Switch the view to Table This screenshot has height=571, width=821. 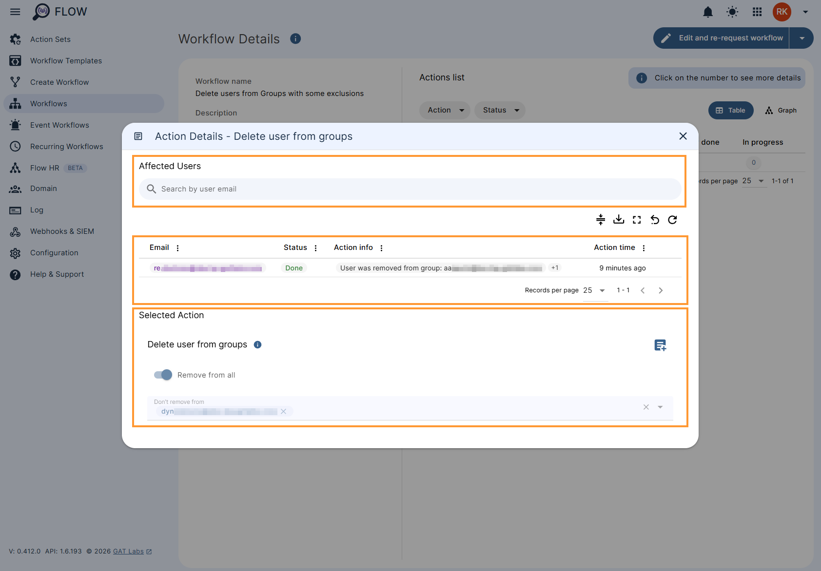tap(730, 110)
